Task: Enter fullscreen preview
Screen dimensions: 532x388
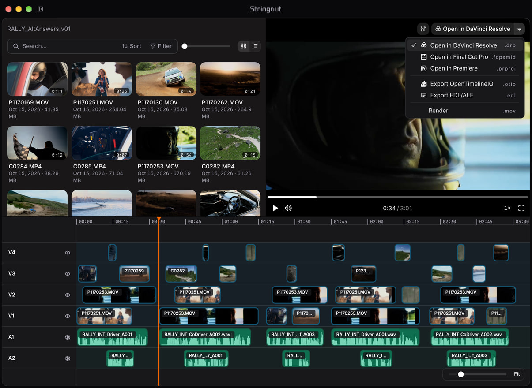Action: pyautogui.click(x=521, y=208)
